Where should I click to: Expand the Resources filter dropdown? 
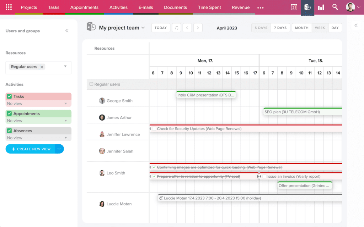65,67
